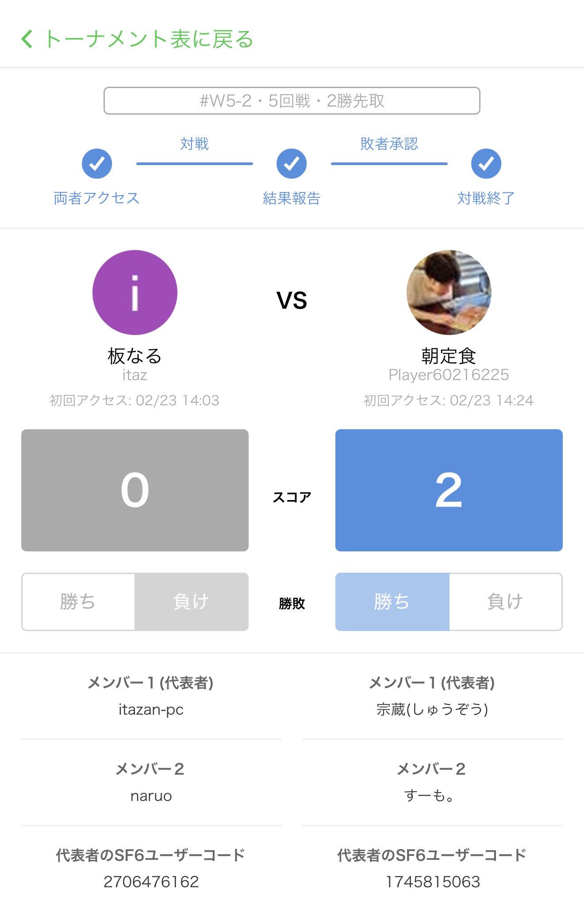Click the green back chevron arrow

tap(27, 39)
